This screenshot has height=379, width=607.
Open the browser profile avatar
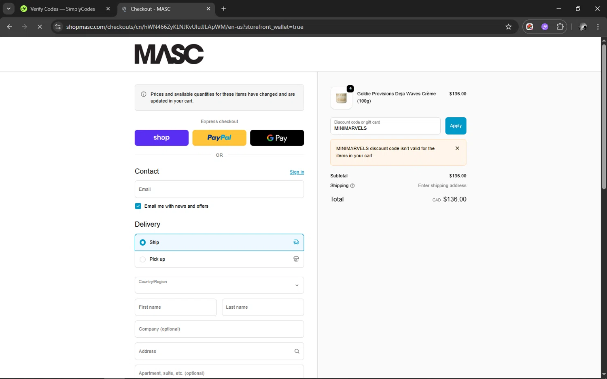point(583,27)
